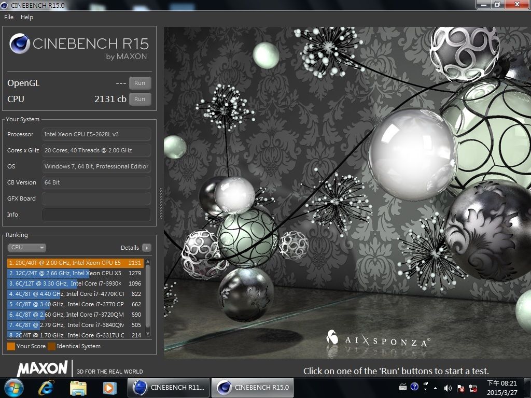Click the Show Desktop strip on taskbar
Viewport: 531px width, 398px height.
click(x=527, y=388)
